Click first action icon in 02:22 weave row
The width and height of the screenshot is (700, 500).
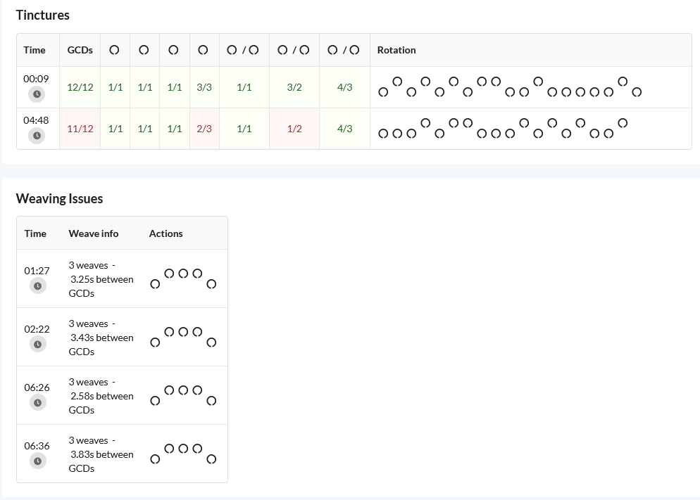click(155, 342)
